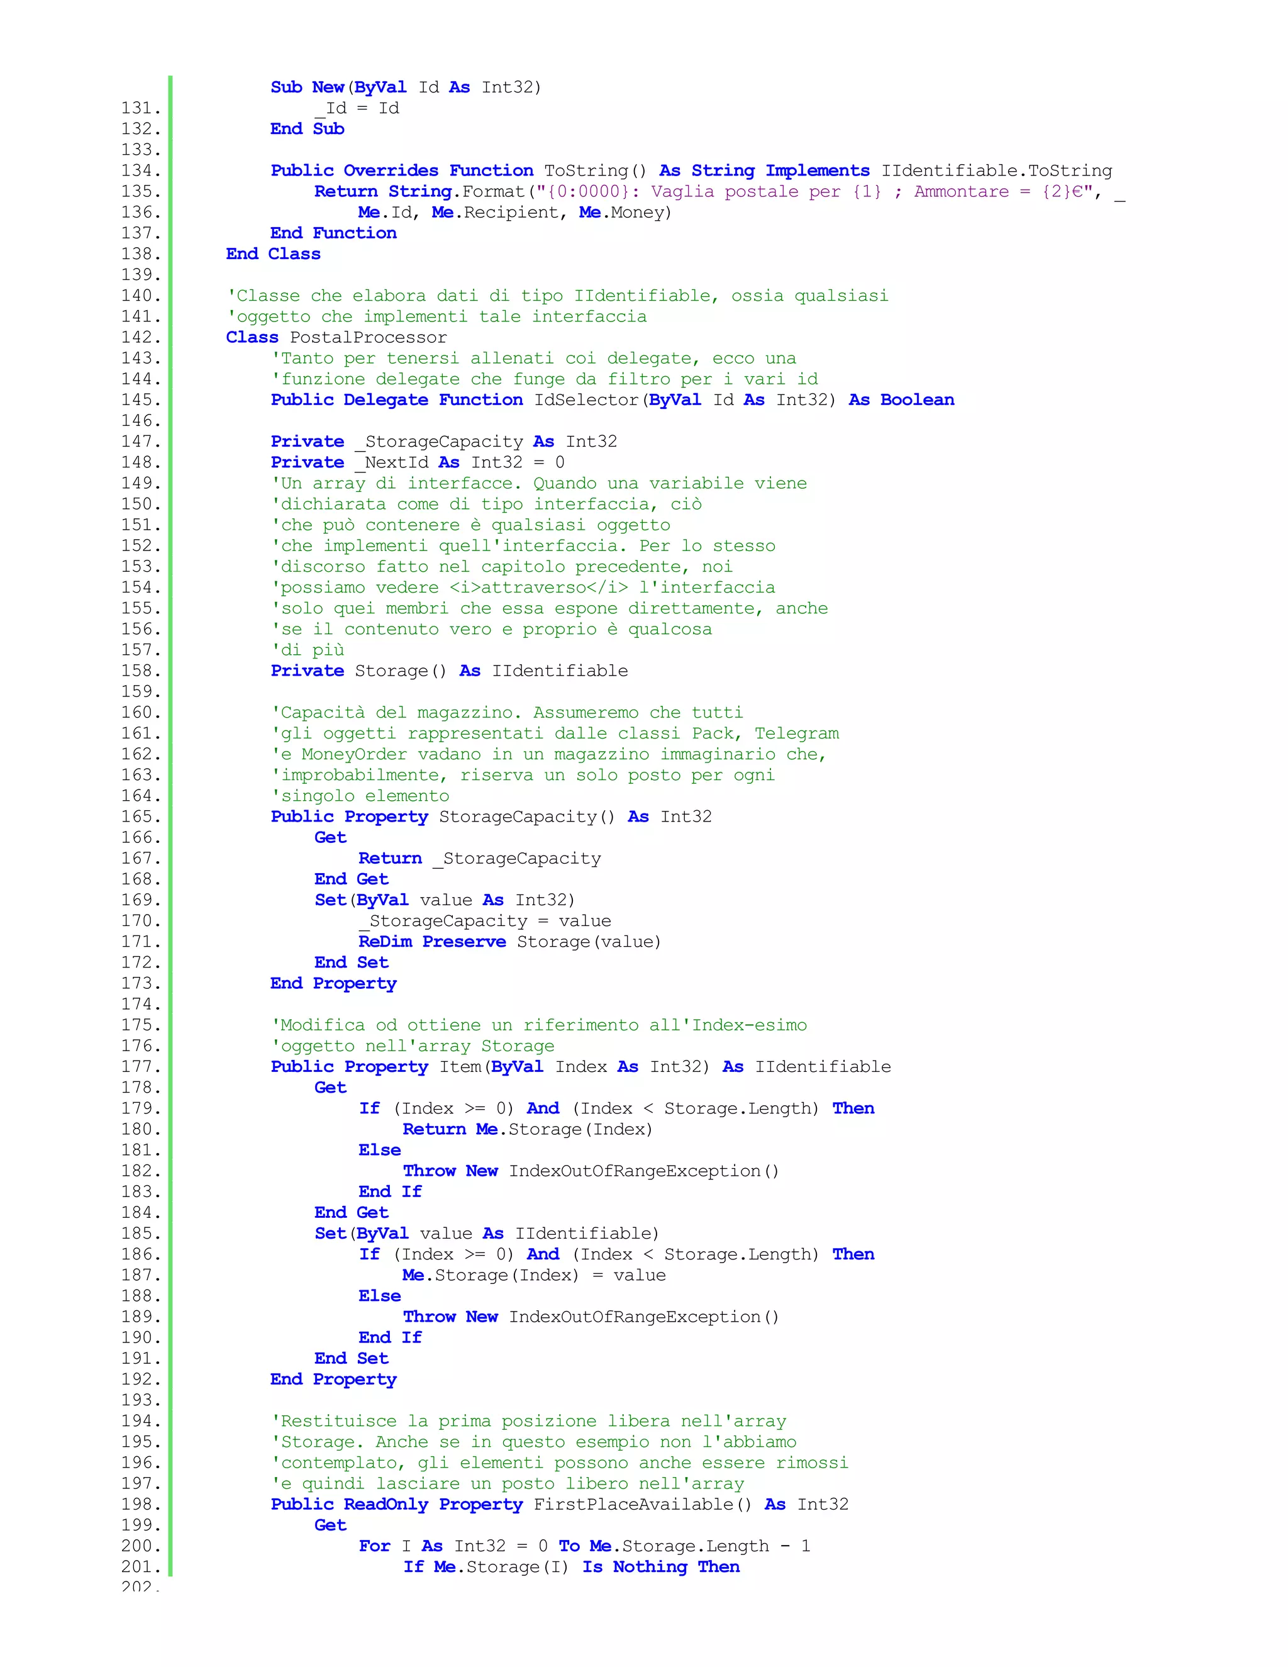Click 'Public Overrides Function ToString()' declaration
The image size is (1288, 1667).
pyautogui.click(x=691, y=170)
